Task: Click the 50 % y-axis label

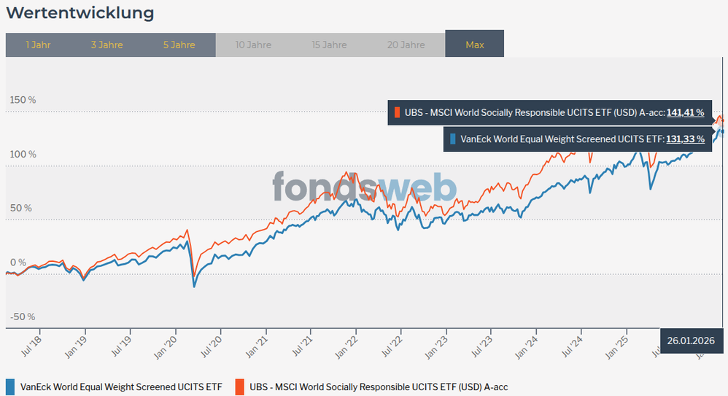Action: tap(21, 209)
